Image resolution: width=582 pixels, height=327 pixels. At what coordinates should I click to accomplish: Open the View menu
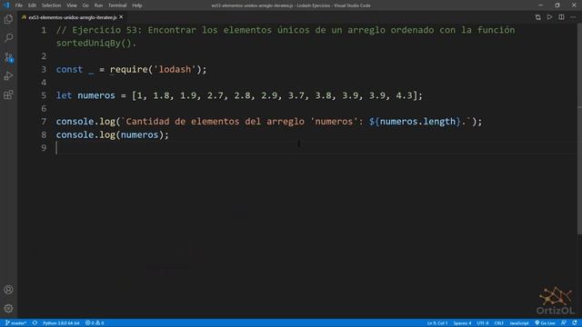coord(72,5)
